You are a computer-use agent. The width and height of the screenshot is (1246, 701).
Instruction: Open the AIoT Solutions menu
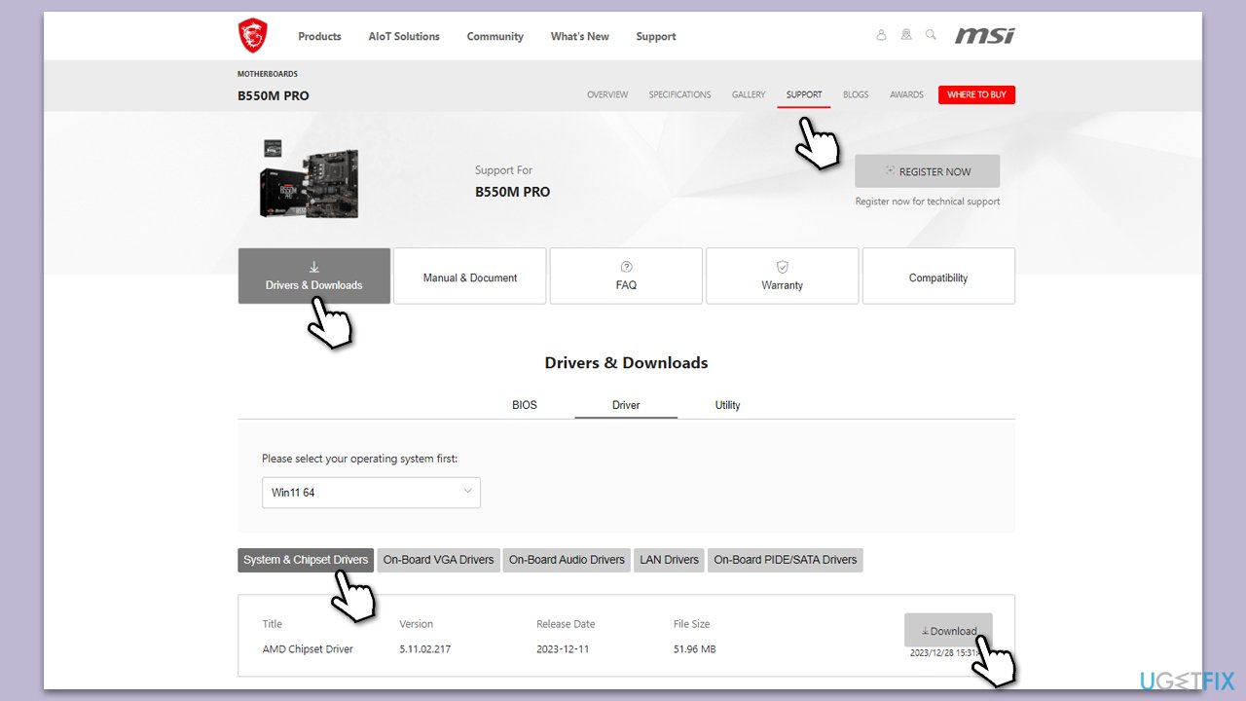pos(404,36)
